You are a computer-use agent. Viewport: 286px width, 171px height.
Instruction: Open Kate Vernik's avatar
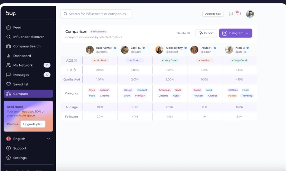click(x=90, y=50)
